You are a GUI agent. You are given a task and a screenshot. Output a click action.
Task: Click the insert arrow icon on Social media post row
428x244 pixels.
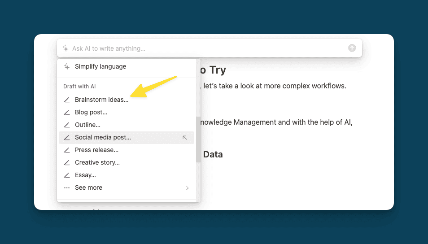[x=184, y=138]
